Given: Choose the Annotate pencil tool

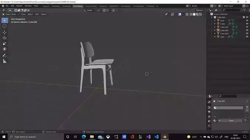Looking at the screenshot, I should 5,56.
